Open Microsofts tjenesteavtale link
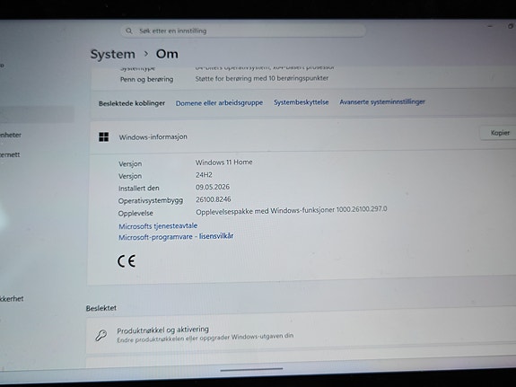Viewport: 516px width, 387px height. click(158, 226)
